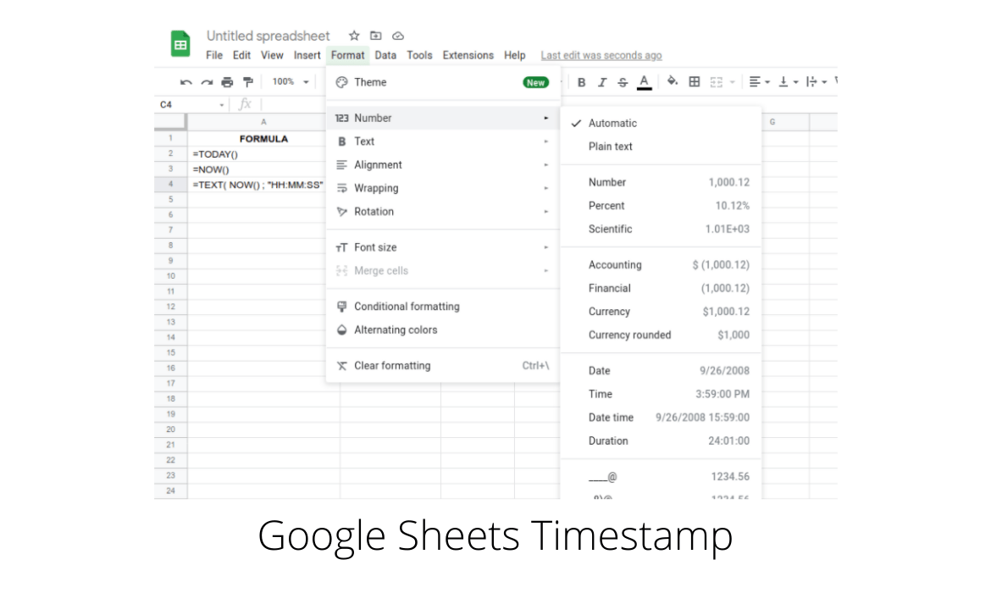Image resolution: width=991 pixels, height=593 pixels.
Task: Select Plain text format
Action: click(x=661, y=147)
